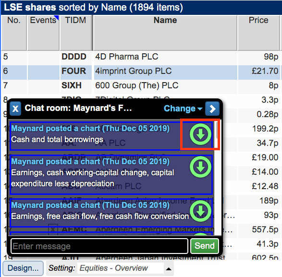
Task: Select the 4D Pharma PLC row
Action: [x=141, y=57]
